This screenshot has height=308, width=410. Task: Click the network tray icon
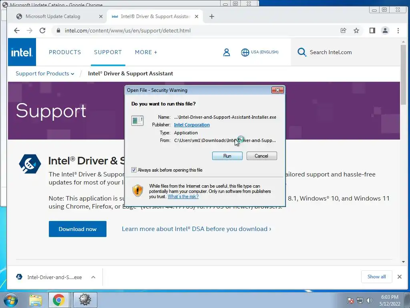tap(360, 300)
